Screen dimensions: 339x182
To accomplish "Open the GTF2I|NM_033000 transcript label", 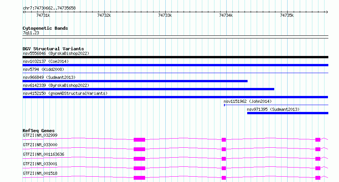I will pyautogui.click(x=40, y=145).
